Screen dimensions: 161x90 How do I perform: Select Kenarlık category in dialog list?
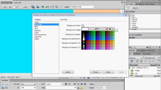[38, 30]
